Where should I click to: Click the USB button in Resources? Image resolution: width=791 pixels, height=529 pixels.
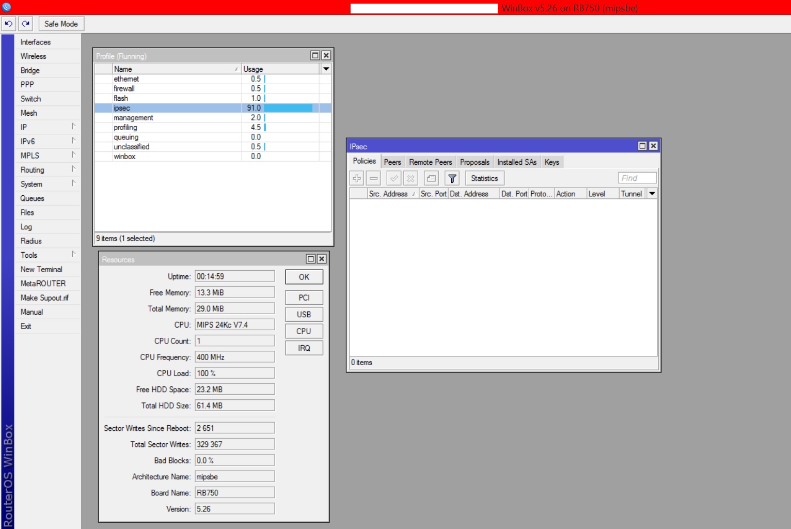(304, 315)
